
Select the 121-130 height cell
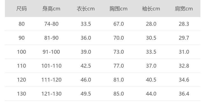[x=51, y=94]
